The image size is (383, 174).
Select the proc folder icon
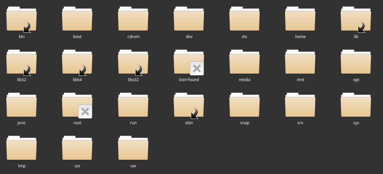coord(21,105)
